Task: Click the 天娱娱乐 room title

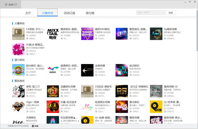Action: 31,118
